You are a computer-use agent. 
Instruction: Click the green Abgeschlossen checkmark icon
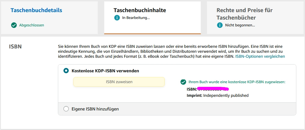(14, 25)
